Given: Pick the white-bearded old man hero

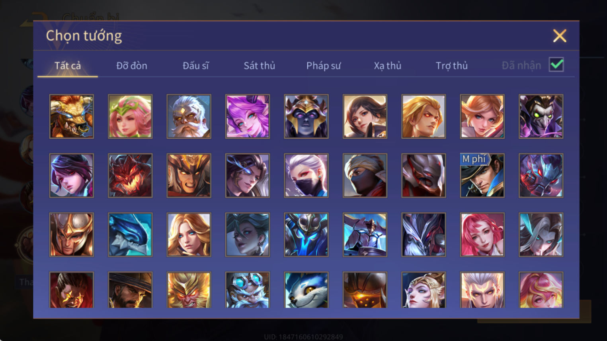Looking at the screenshot, I should click(189, 116).
